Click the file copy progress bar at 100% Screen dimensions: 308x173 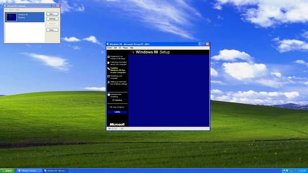tap(117, 112)
